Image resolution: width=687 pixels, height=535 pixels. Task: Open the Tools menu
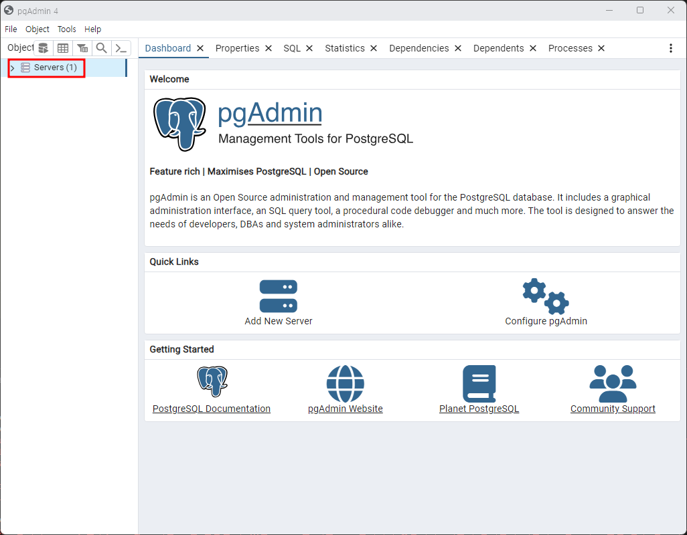(66, 29)
